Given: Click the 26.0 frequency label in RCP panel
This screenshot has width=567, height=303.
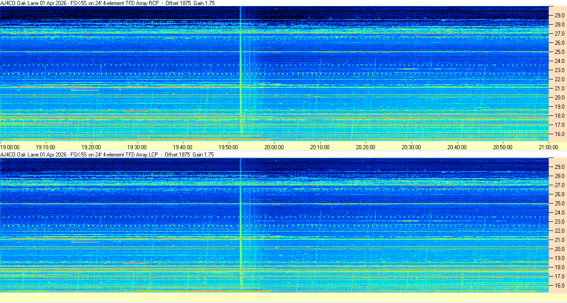Looking at the screenshot, I should (559, 43).
